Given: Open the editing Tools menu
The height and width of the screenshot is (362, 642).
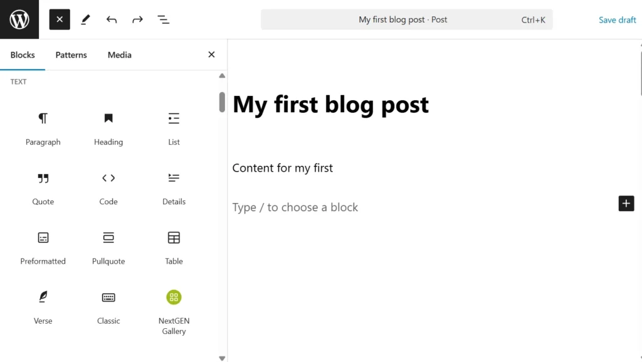Looking at the screenshot, I should coord(85,19).
